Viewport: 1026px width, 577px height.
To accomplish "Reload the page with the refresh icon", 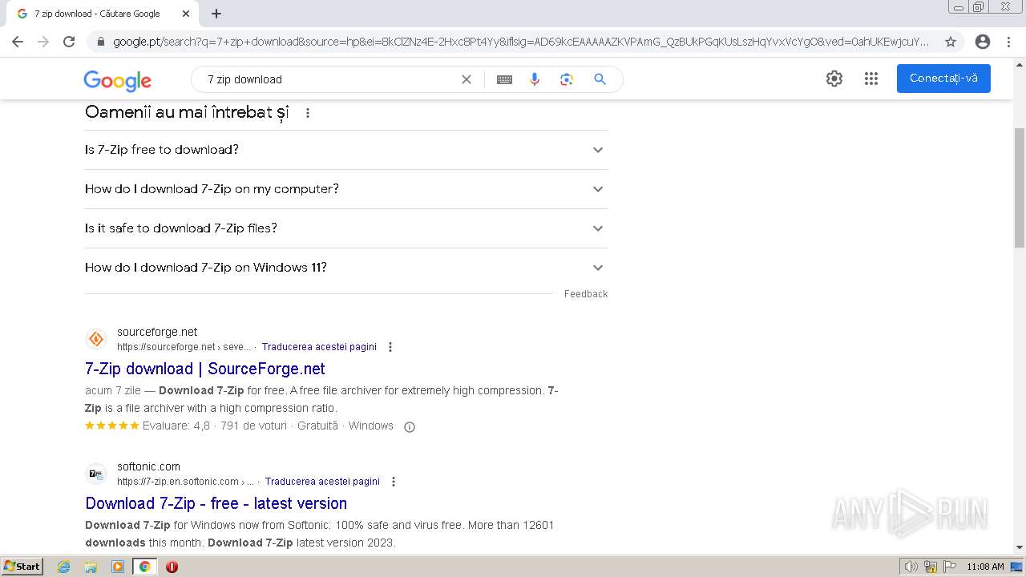I will 69,42.
